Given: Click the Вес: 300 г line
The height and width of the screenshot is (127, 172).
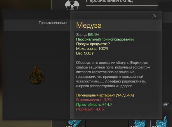Looking at the screenshot, I should [x=85, y=53].
